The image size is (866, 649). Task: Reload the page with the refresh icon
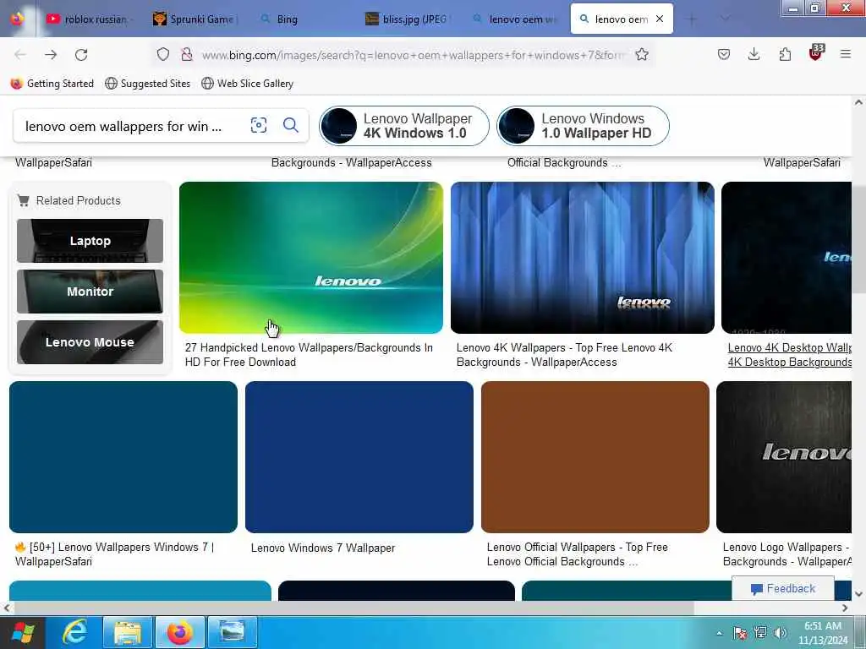[x=81, y=55]
